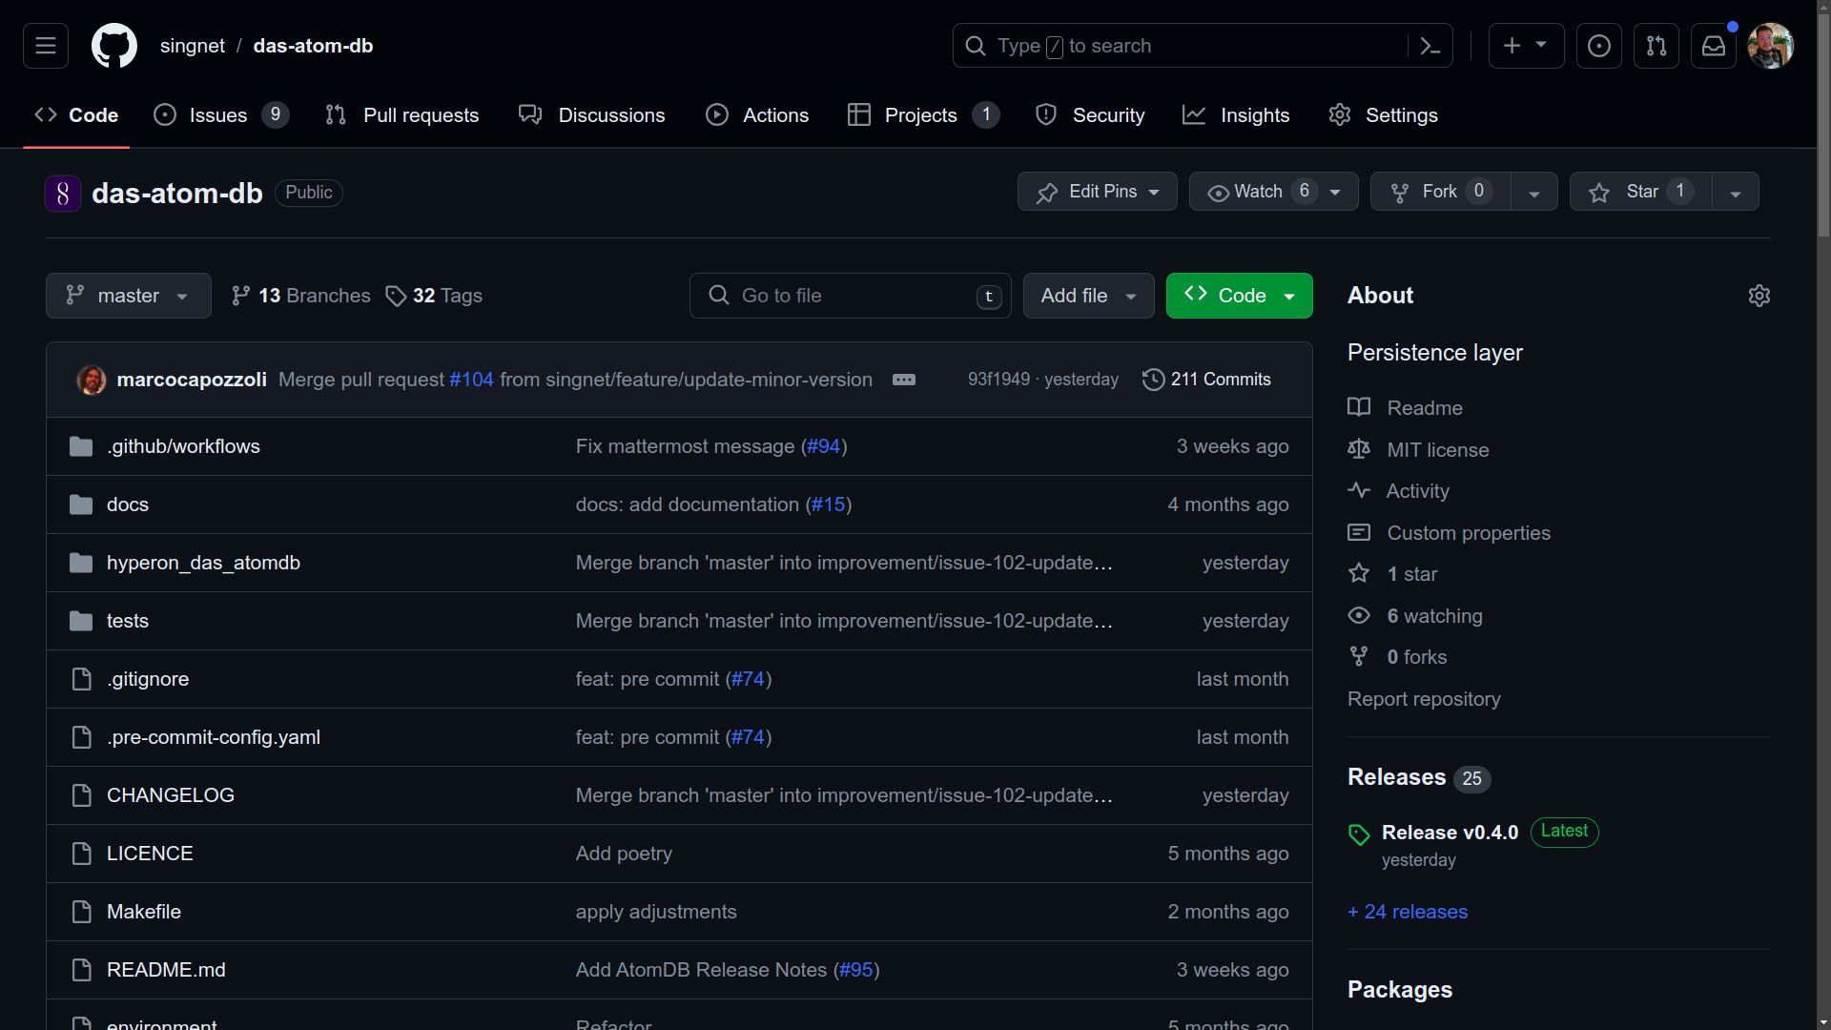This screenshot has width=1831, height=1030.
Task: Click marcocapozzoli's avatar in commit bar
Action: (92, 380)
